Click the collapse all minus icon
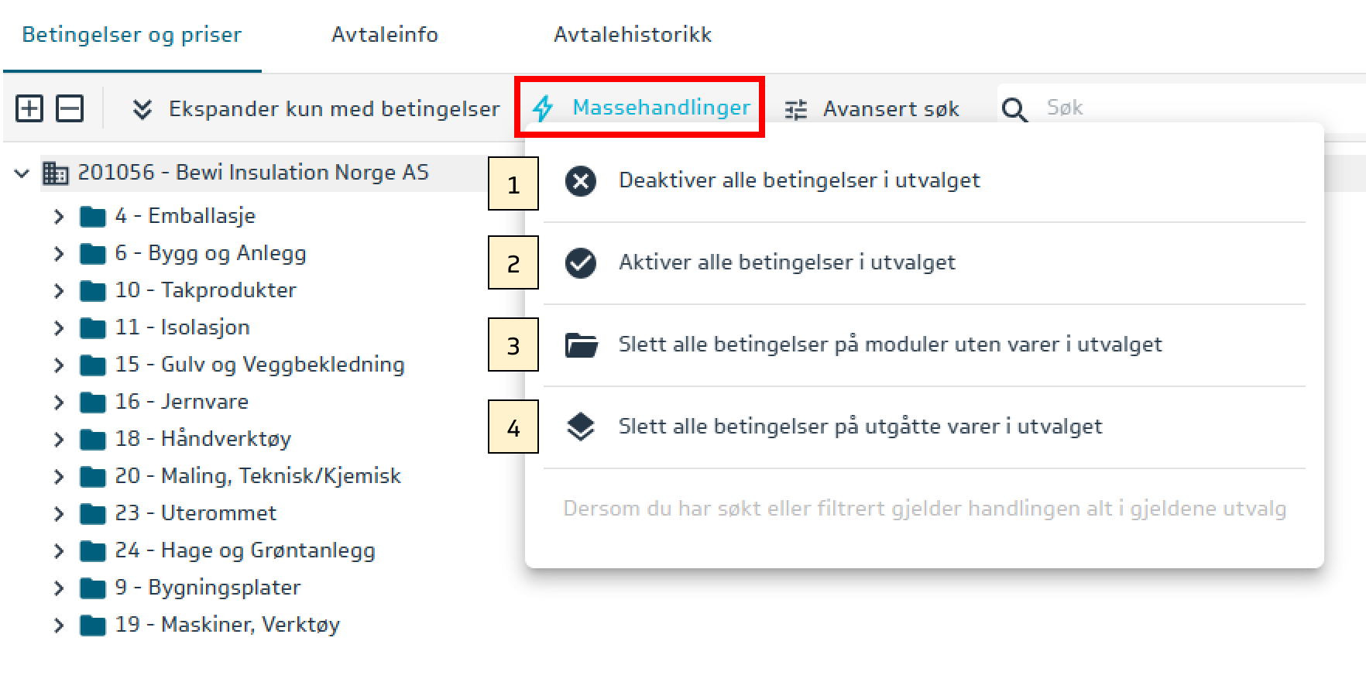This screenshot has height=689, width=1366. 70,108
